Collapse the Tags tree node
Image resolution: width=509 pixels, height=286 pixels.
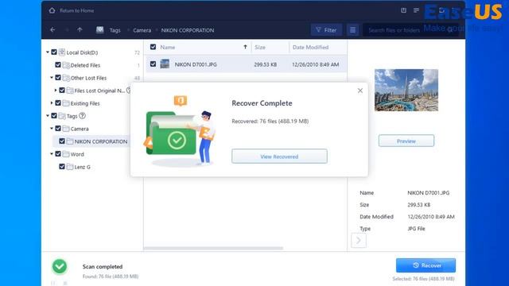click(x=48, y=115)
